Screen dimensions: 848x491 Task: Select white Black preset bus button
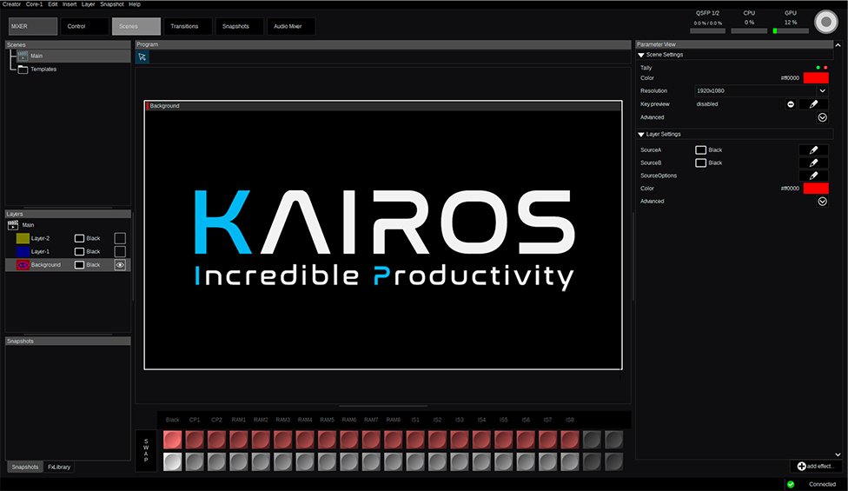173,461
